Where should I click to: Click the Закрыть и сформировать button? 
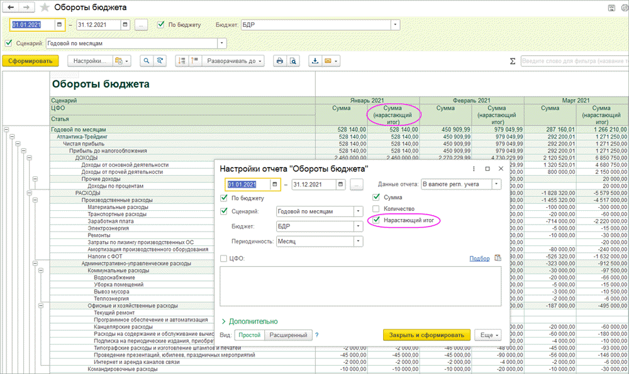pos(426,335)
